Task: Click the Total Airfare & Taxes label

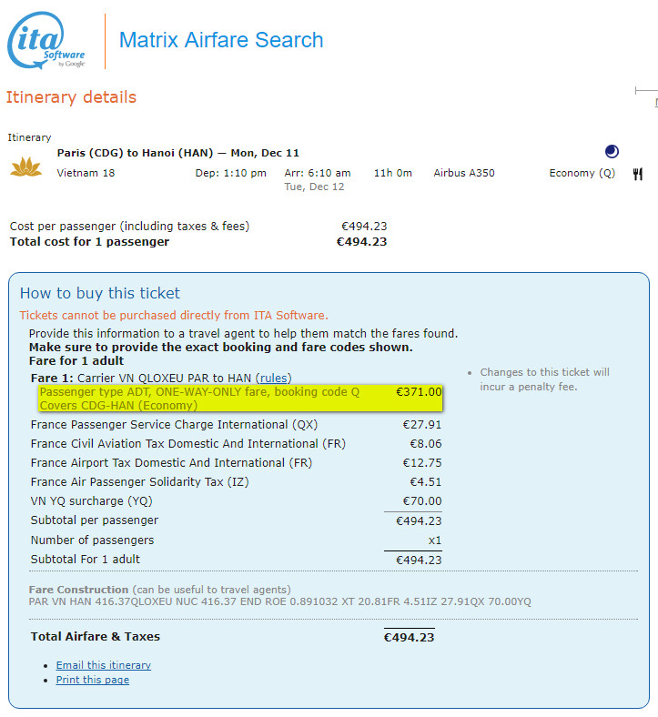Action: click(x=95, y=637)
